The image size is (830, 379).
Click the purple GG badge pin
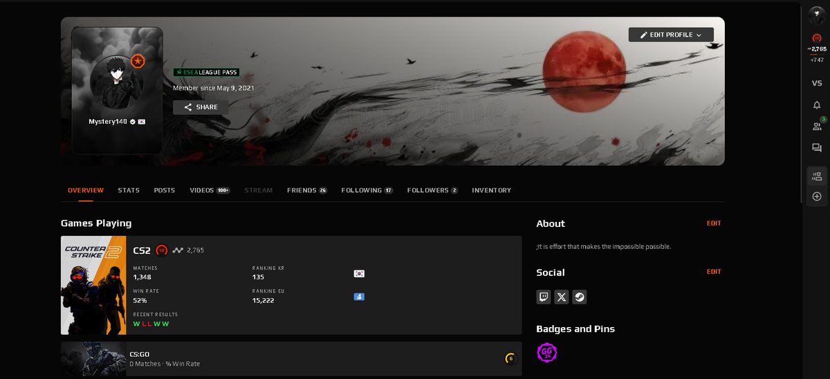pos(547,353)
